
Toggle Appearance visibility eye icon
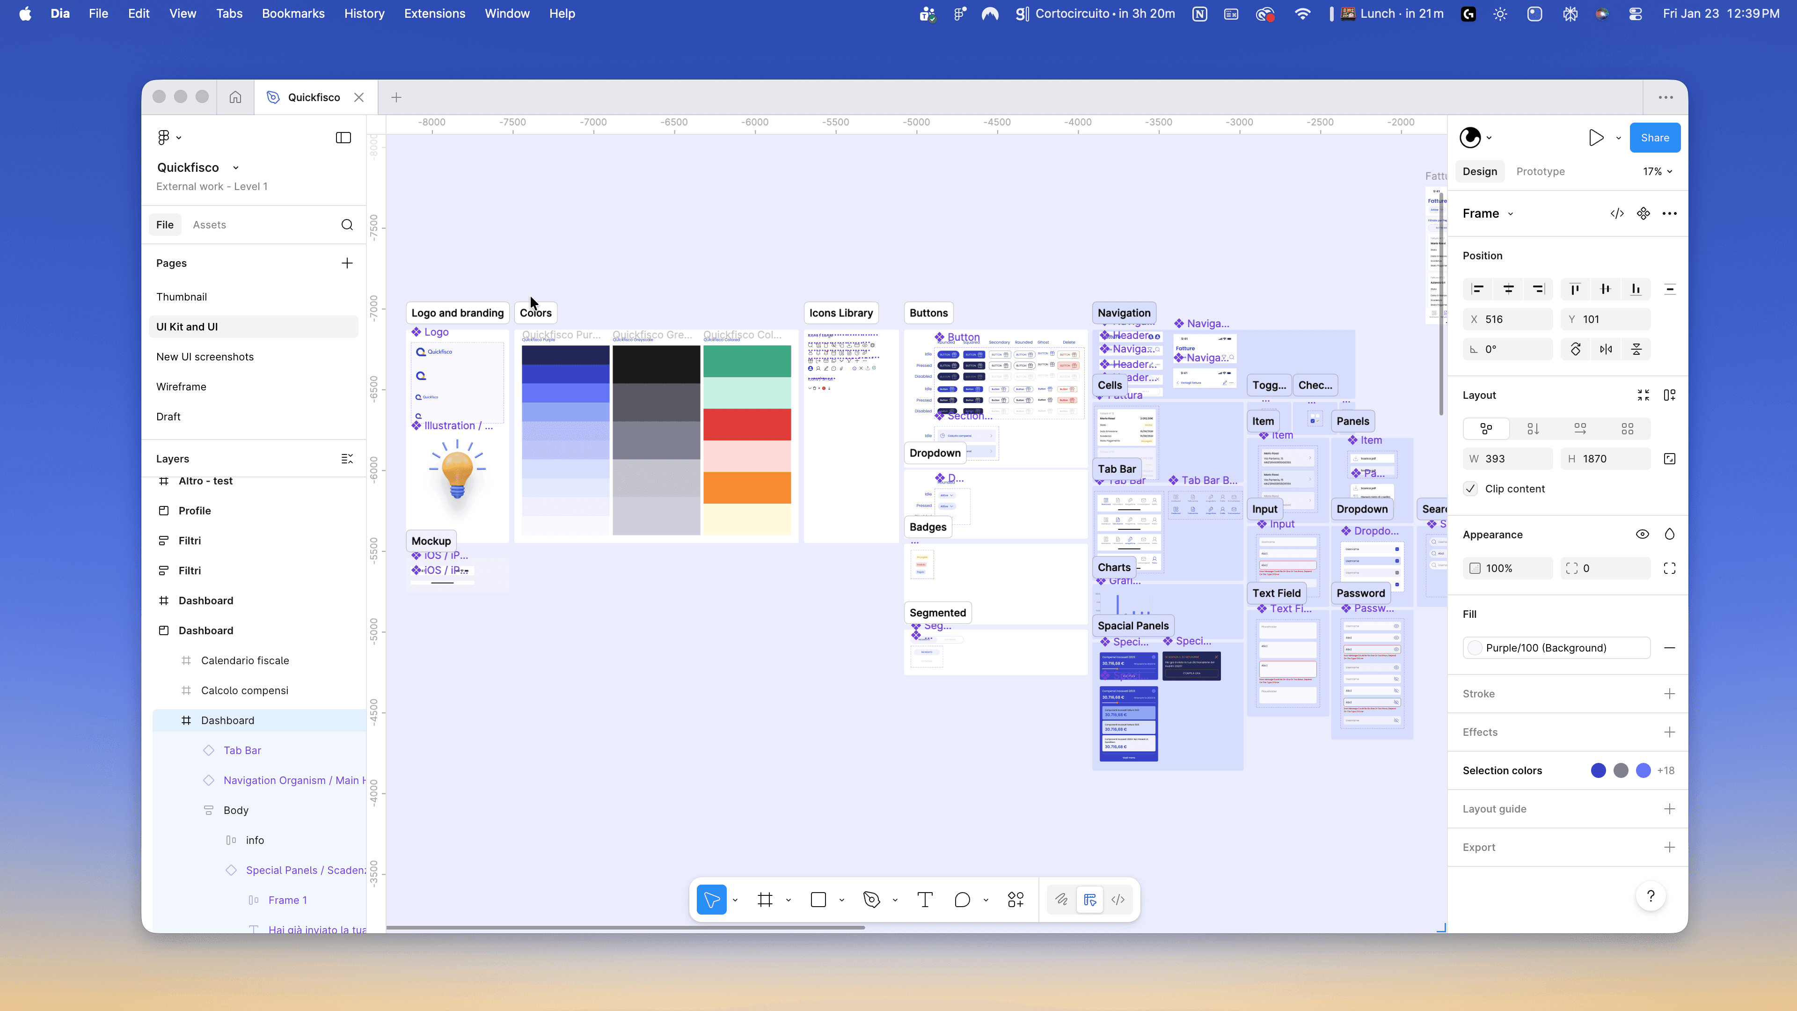point(1642,535)
